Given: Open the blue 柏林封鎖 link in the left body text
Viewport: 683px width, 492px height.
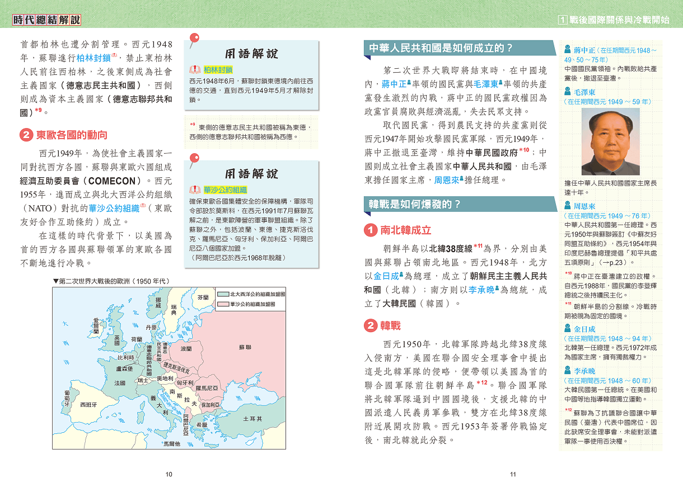Looking at the screenshot, I should click(94, 58).
